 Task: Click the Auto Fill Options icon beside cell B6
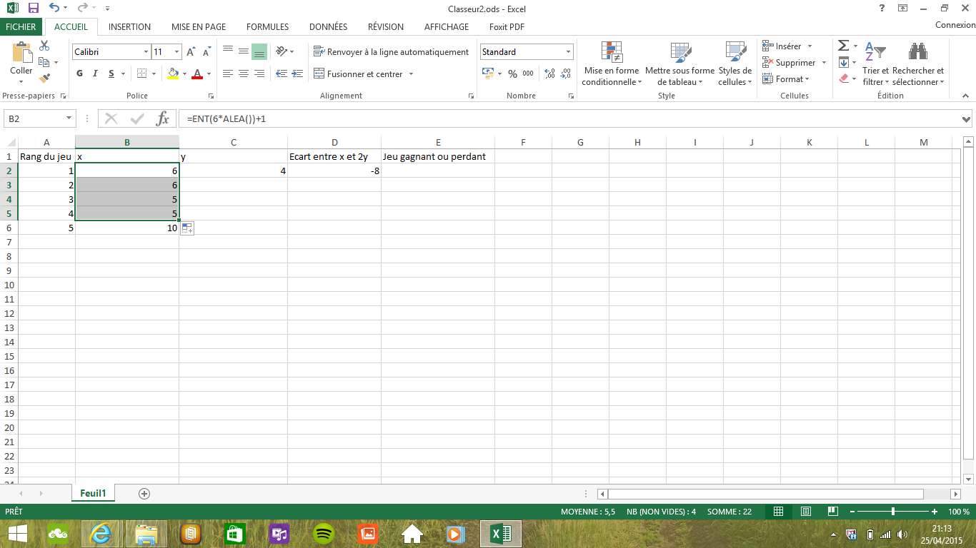pos(187,228)
